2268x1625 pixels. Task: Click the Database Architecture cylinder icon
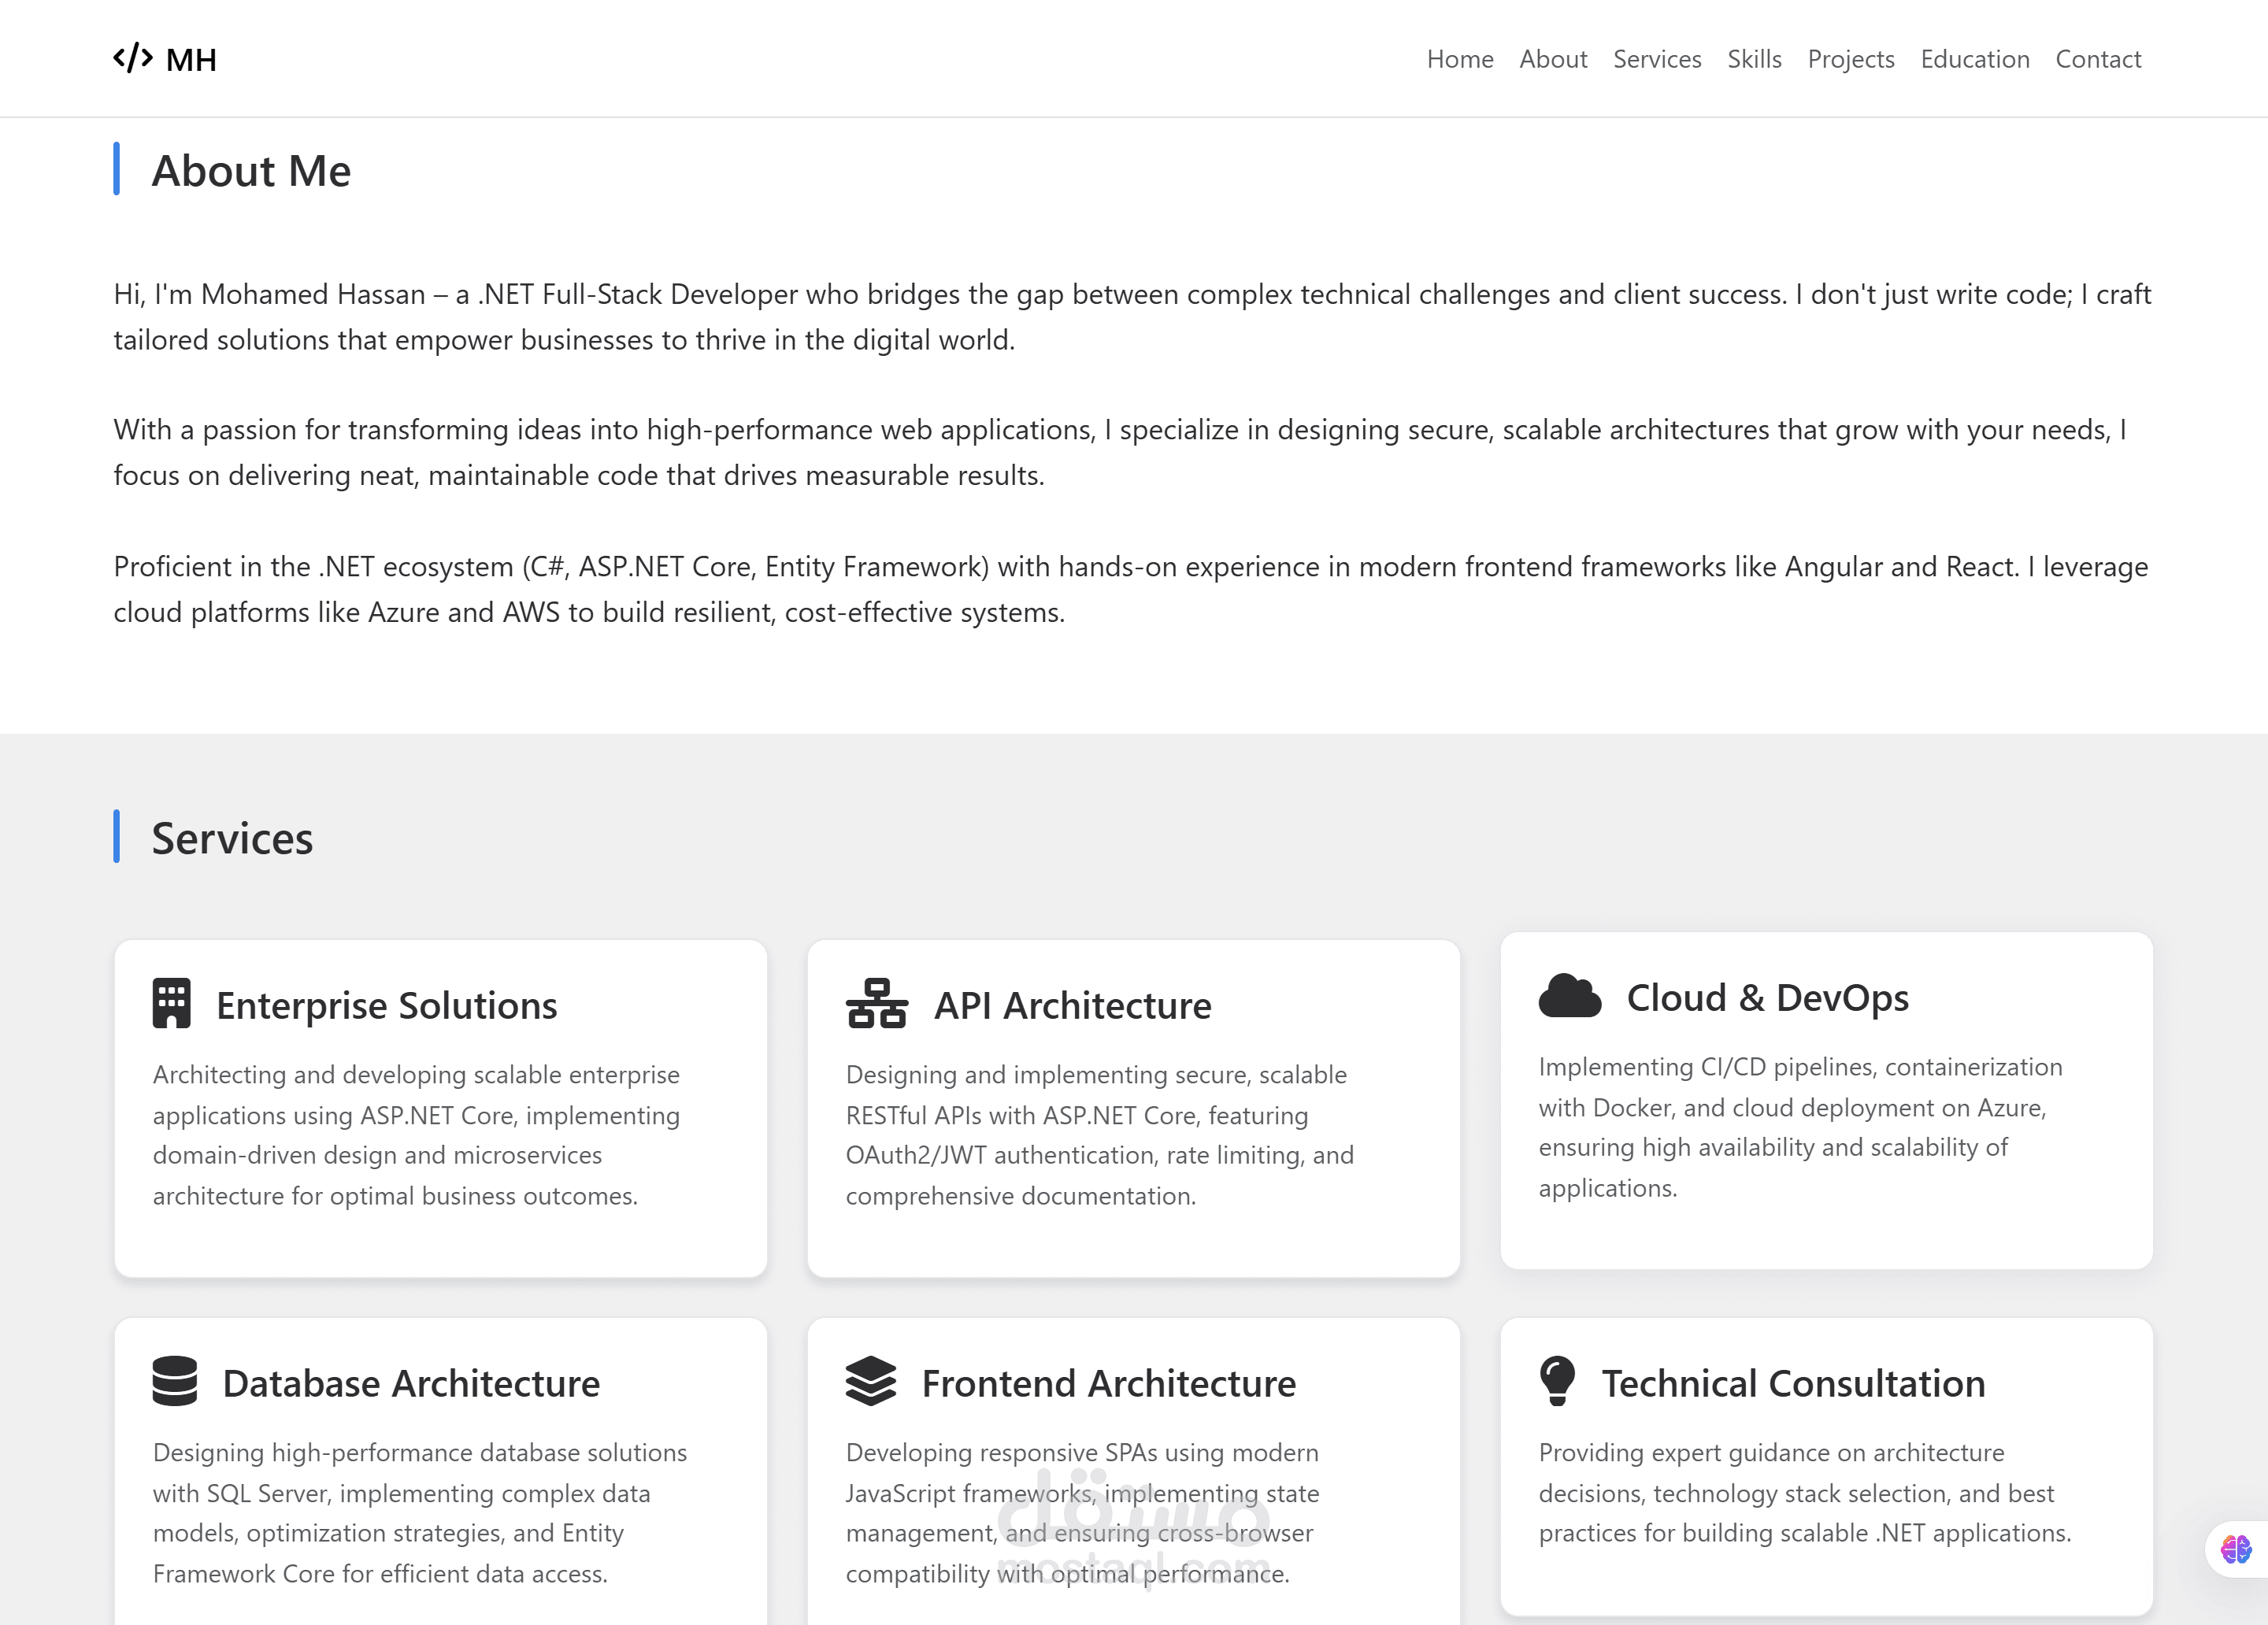click(x=174, y=1381)
